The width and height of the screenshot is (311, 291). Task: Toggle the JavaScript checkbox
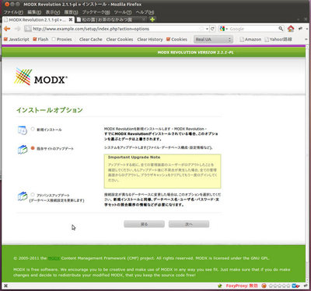point(5,40)
